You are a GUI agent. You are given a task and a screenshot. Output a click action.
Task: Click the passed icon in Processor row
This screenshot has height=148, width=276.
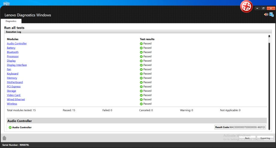tap(141, 57)
